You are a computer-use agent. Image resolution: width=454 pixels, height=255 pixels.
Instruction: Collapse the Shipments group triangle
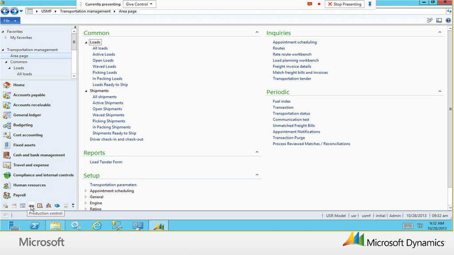tap(86, 91)
